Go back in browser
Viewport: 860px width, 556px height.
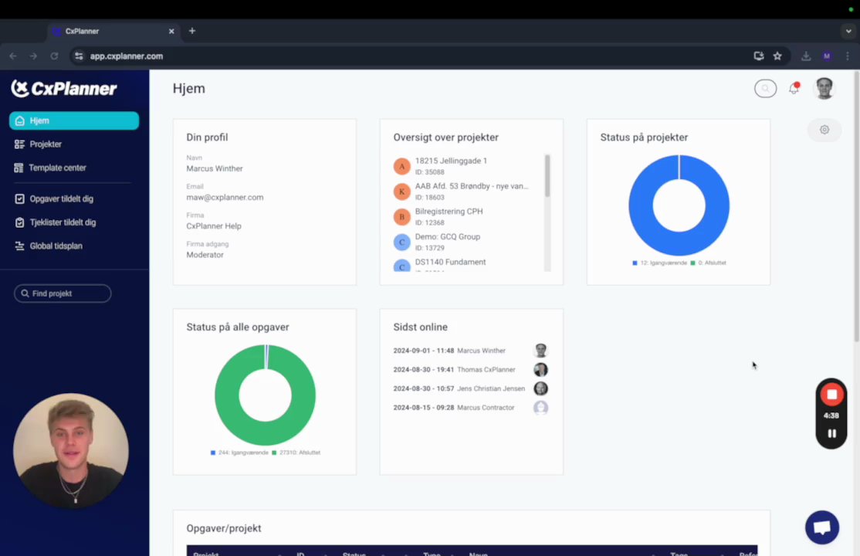13,56
